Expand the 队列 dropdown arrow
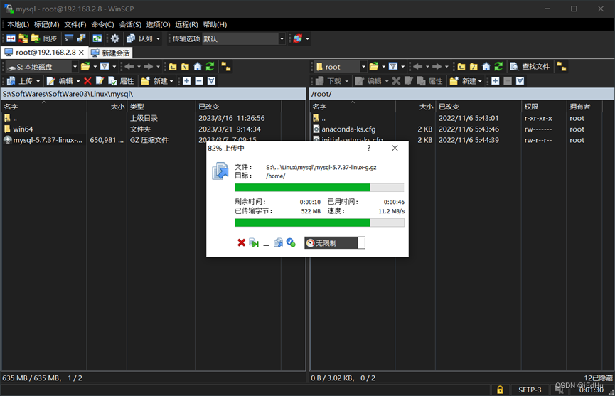Viewport: 615px width, 396px height. (159, 39)
